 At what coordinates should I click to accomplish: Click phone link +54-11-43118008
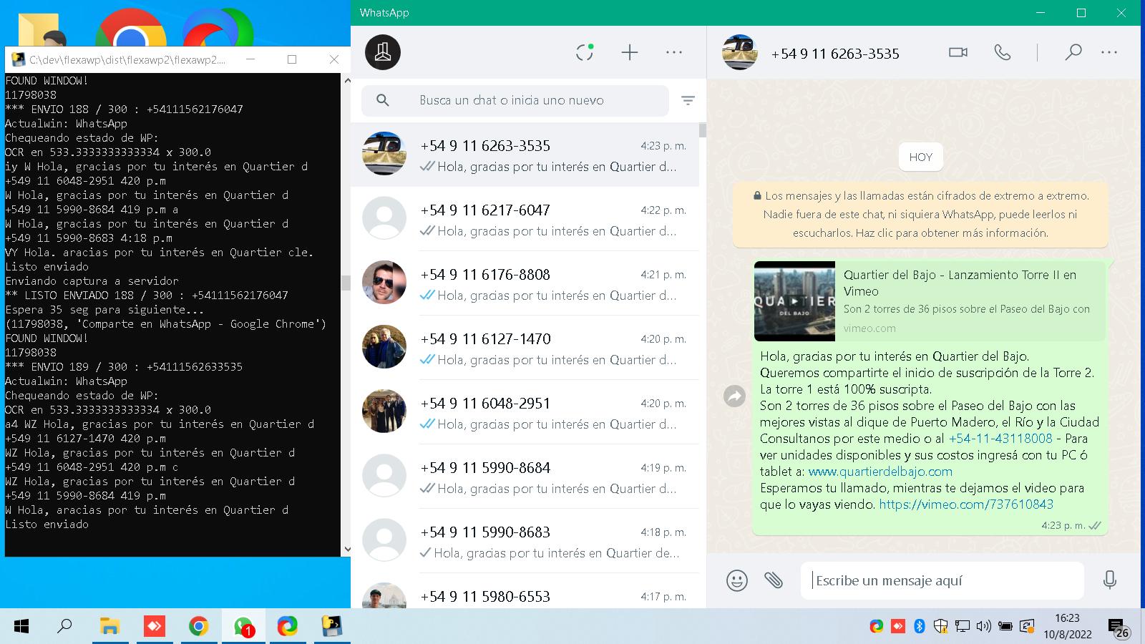click(x=1000, y=439)
